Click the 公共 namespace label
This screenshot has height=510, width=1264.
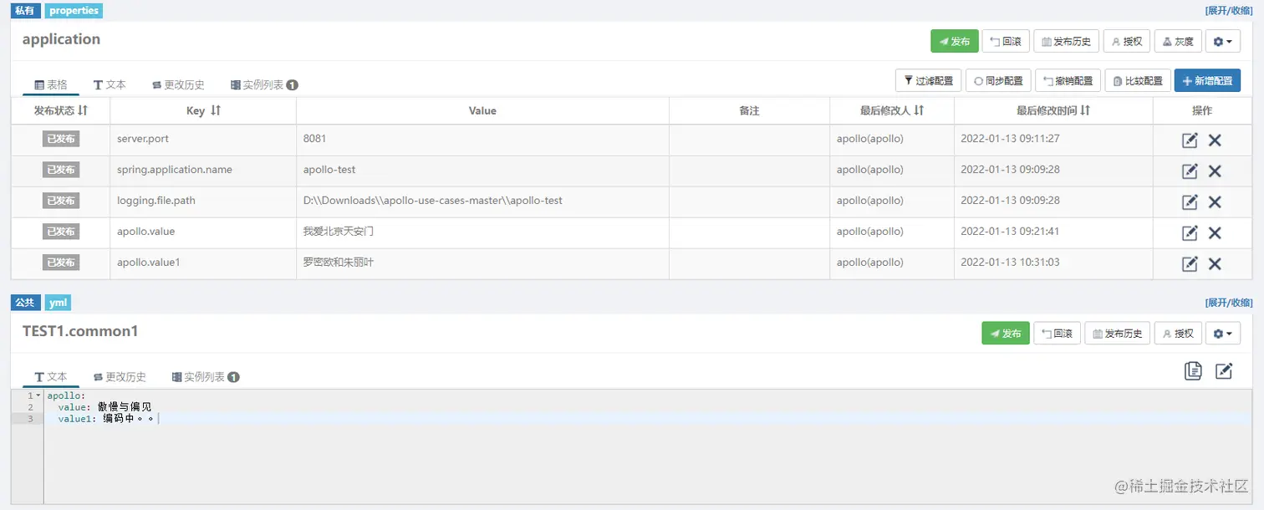tap(25, 303)
